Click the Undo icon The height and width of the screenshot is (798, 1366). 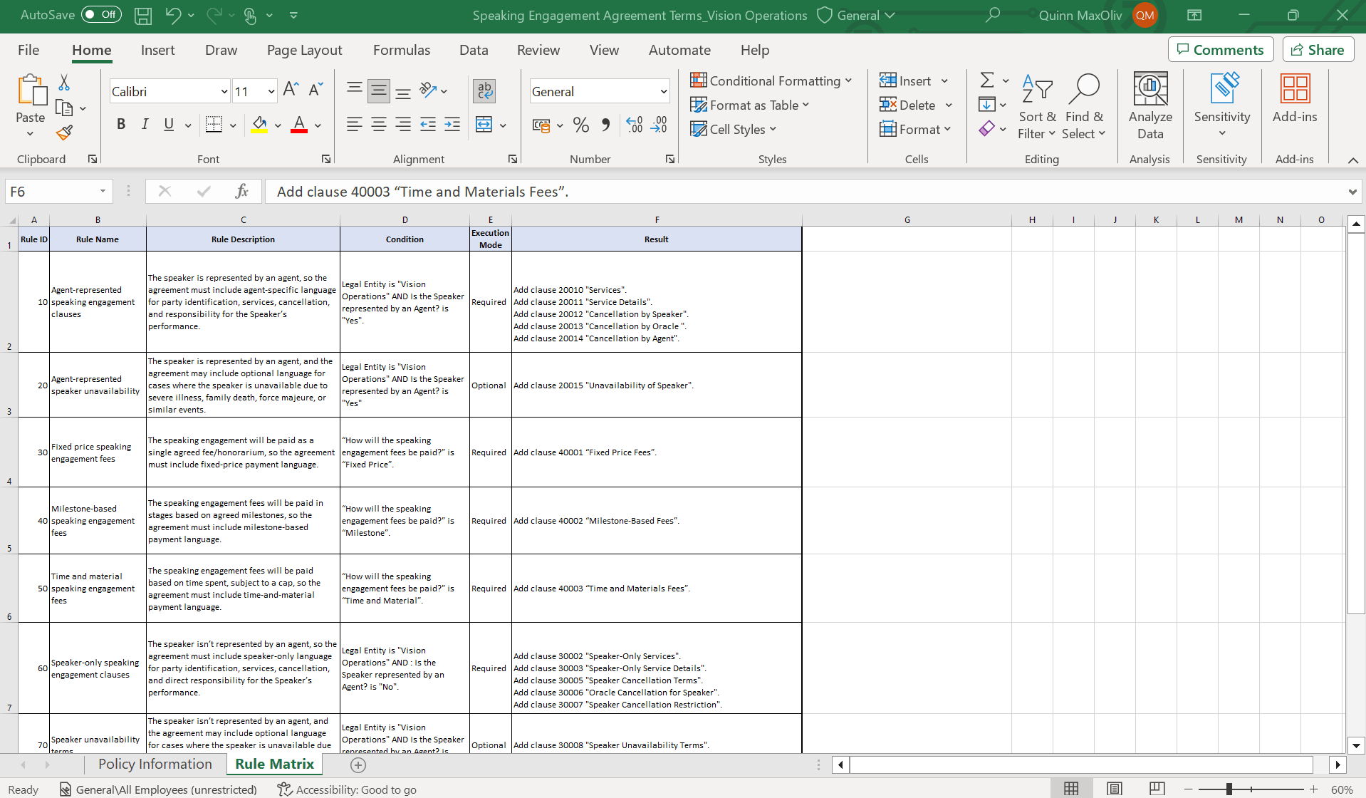pos(173,15)
